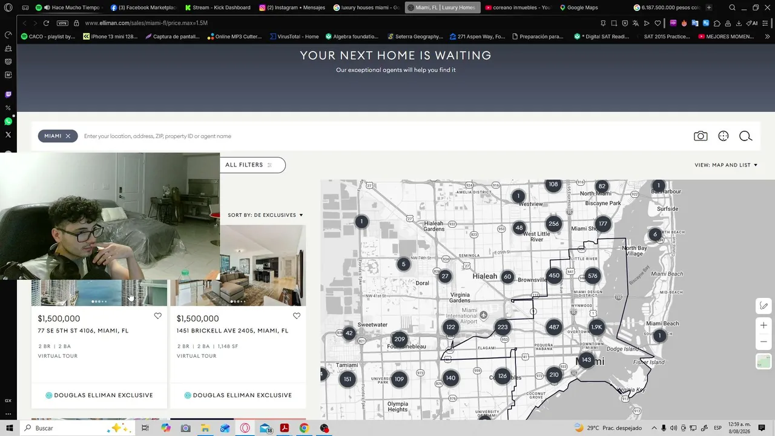Open the Opera GX taskbar icon
Screen dimensions: 775x436
pos(245,428)
